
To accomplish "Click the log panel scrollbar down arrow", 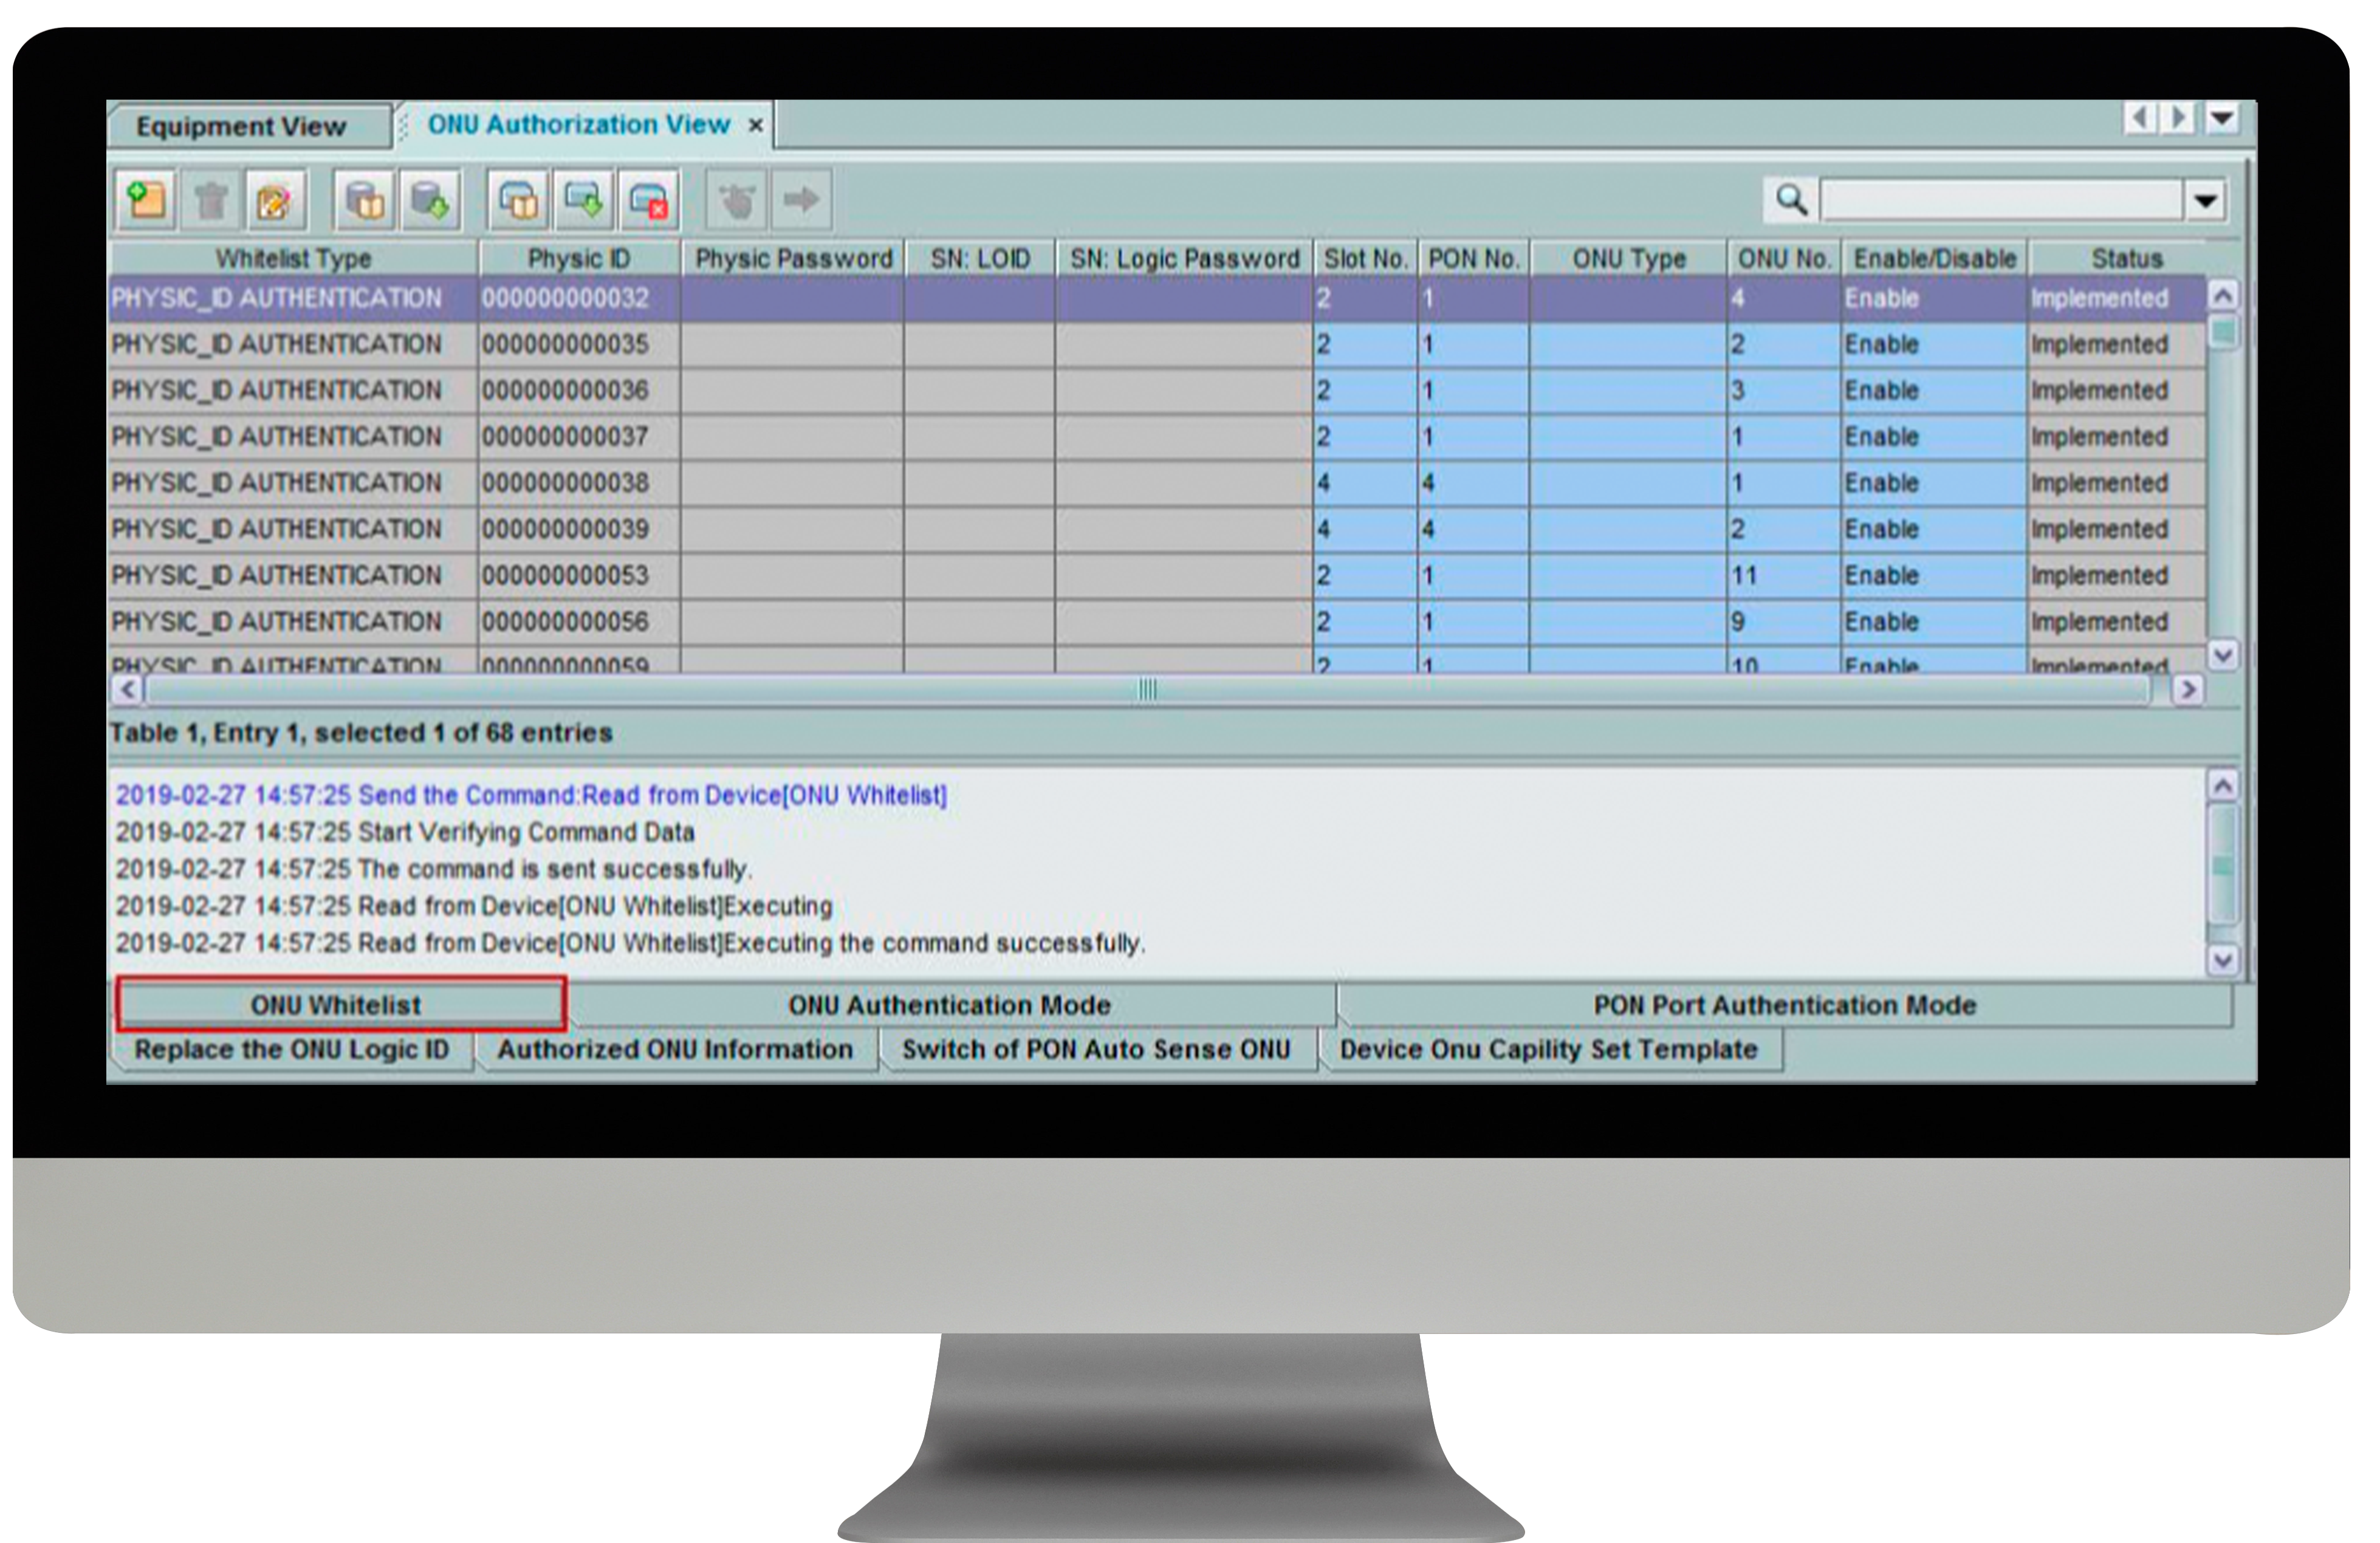I will (2222, 961).
